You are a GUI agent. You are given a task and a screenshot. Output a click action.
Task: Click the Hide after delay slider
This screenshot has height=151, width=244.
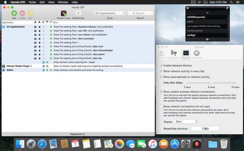click(x=212, y=83)
